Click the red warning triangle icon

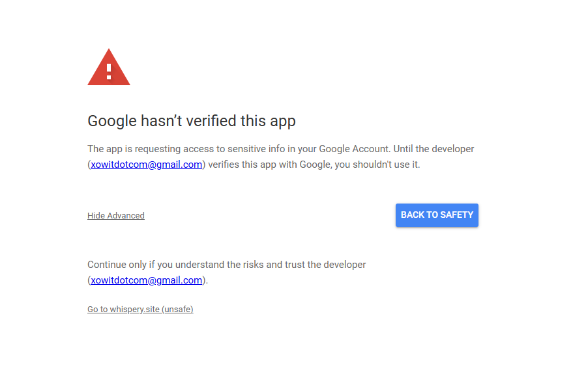(109, 68)
